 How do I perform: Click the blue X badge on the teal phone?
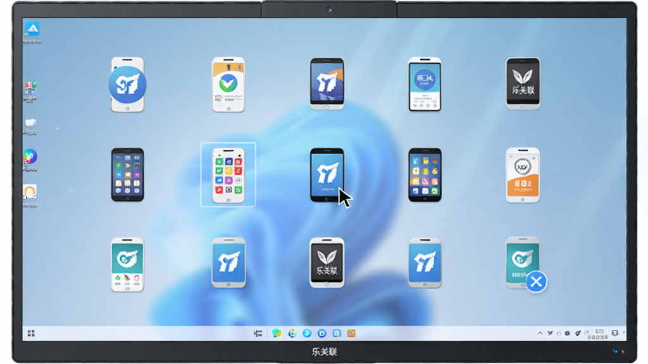click(536, 282)
